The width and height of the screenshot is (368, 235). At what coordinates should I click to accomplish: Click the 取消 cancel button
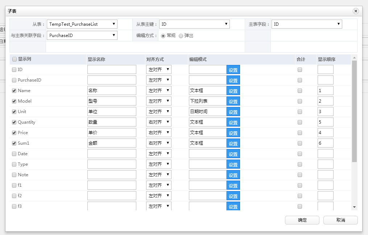(340, 220)
